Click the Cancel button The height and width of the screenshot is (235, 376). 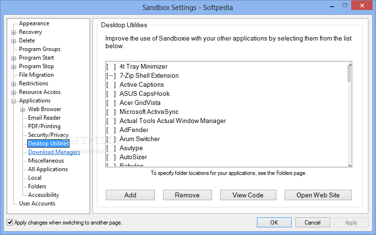(x=313, y=223)
